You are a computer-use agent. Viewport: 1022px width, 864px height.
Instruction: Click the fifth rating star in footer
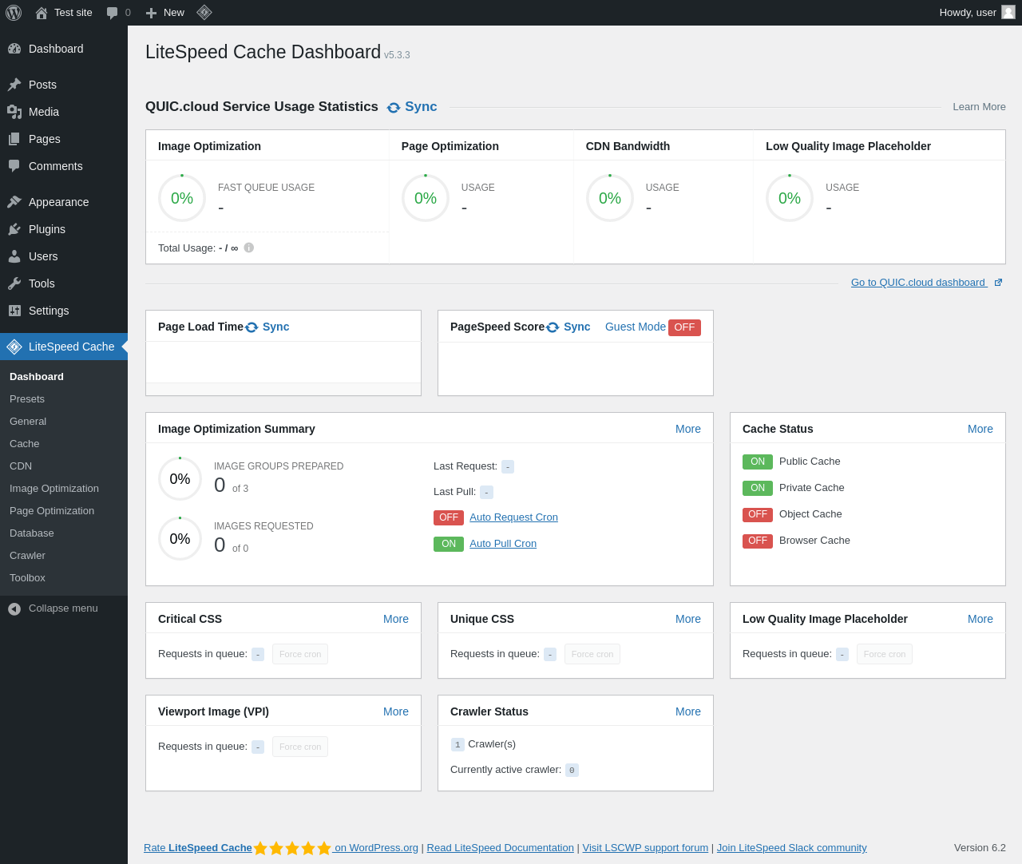point(324,848)
